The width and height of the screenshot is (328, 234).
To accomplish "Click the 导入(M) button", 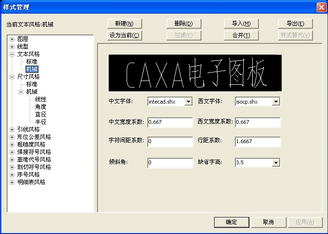I will click(x=241, y=24).
